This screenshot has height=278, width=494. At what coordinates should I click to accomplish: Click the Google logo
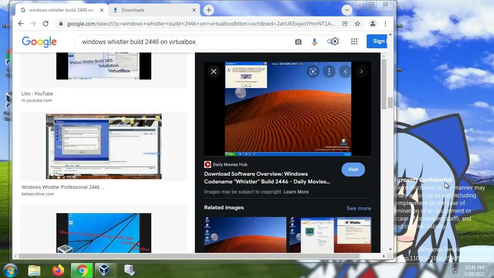click(39, 42)
